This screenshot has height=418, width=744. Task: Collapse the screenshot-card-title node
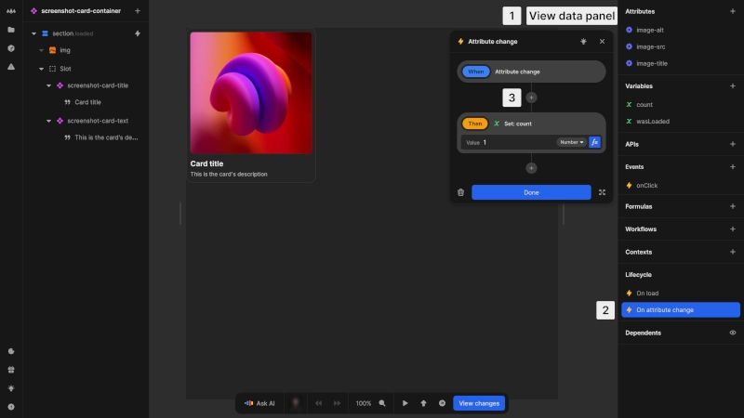coord(49,85)
